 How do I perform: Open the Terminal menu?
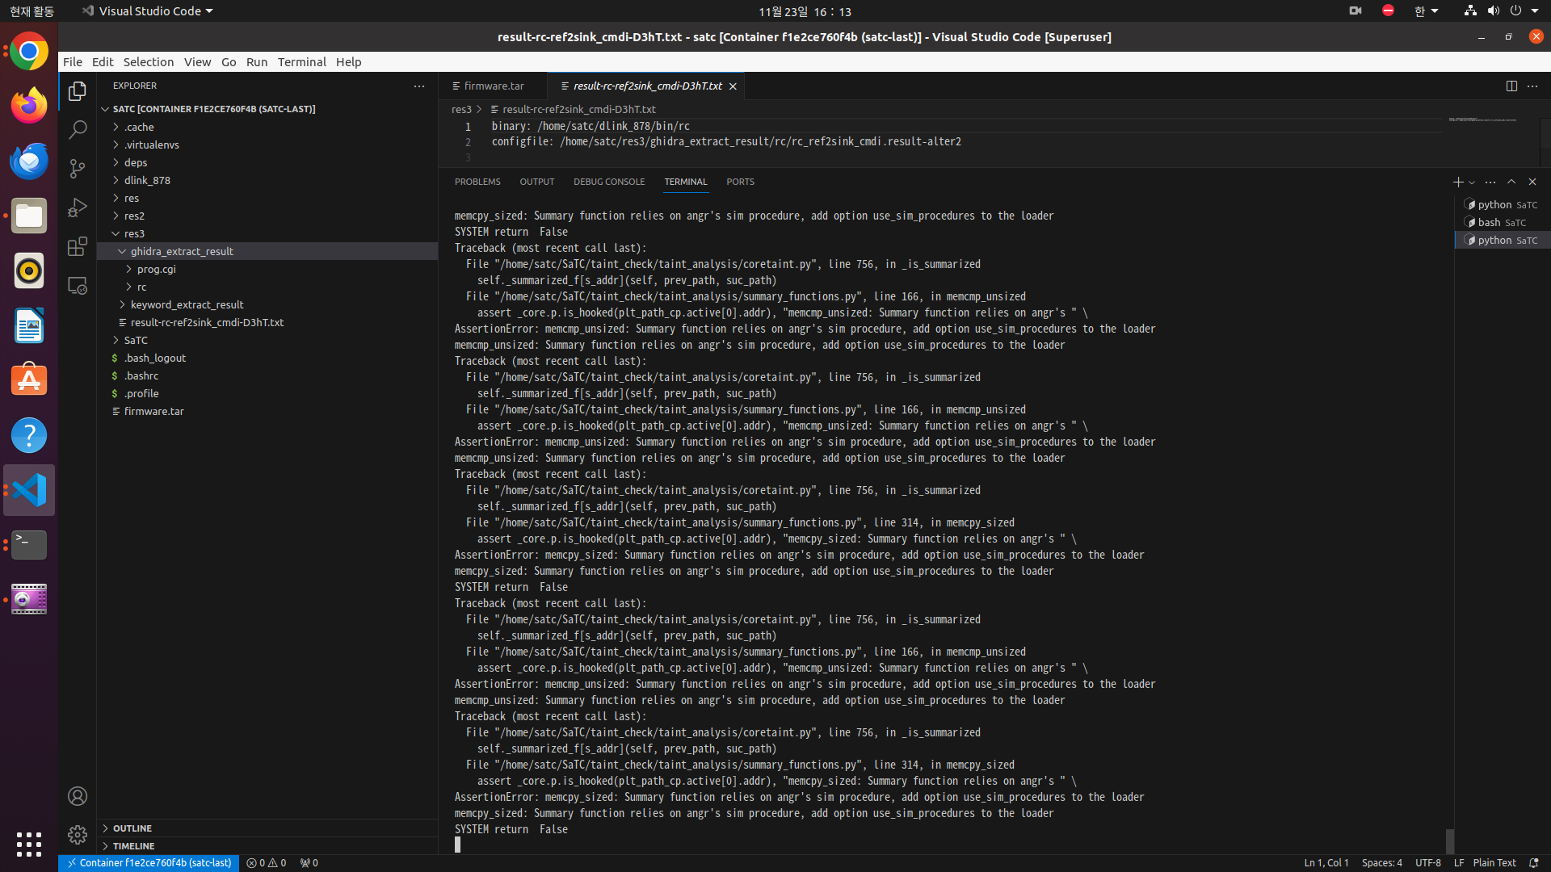coord(301,61)
